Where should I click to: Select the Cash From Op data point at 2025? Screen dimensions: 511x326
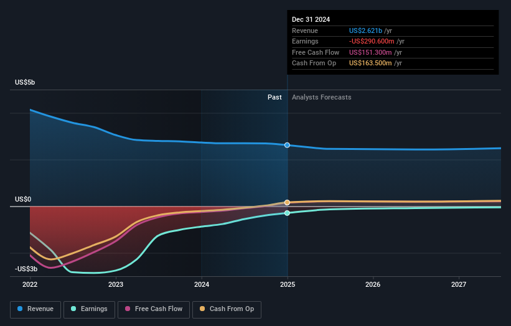click(287, 203)
